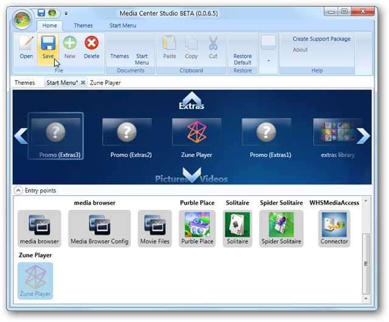Click Create Support Package
389x322 pixels.
coord(321,39)
